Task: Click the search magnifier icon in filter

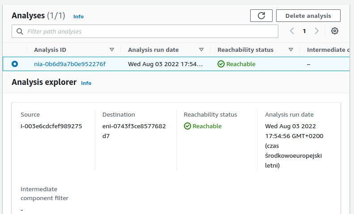Action: (x=20, y=31)
